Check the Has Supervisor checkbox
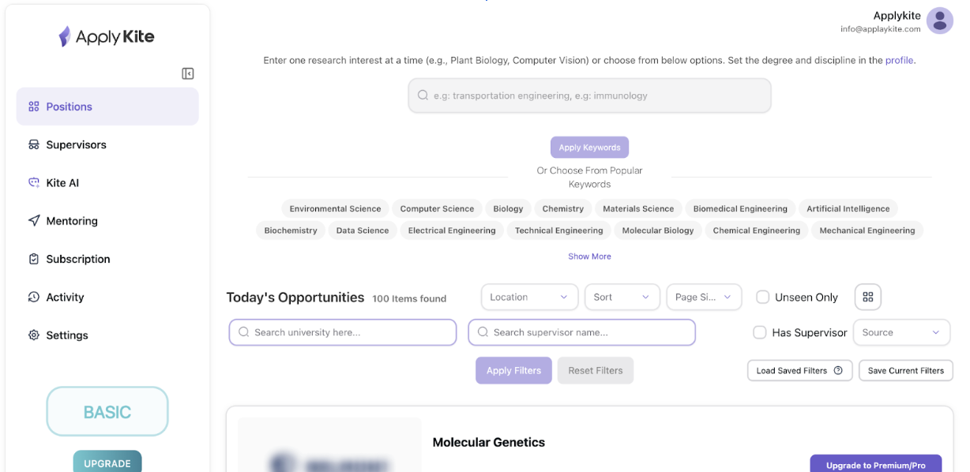 tap(760, 332)
